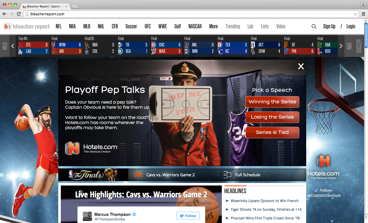Read Pharoah Wins First Triple Crown headline
Screen dimensions: 368x223
click(265, 218)
